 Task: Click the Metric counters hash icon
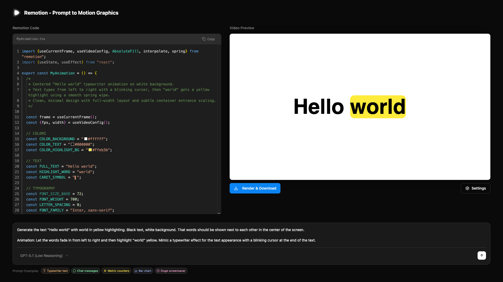[105, 271]
